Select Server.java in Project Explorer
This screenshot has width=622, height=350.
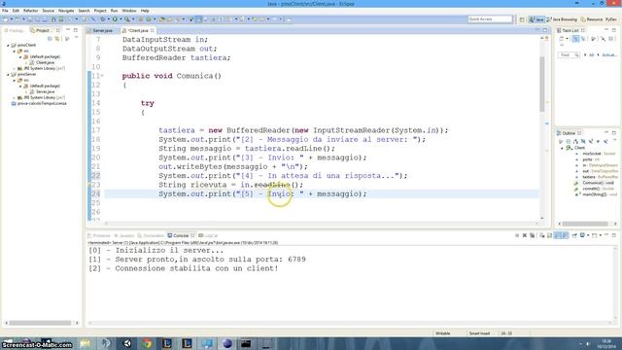[45, 91]
